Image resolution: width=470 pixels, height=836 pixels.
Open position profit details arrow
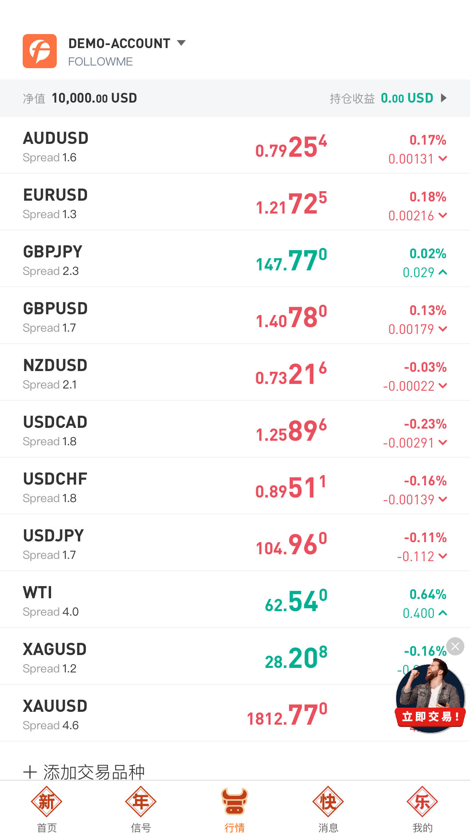point(444,98)
